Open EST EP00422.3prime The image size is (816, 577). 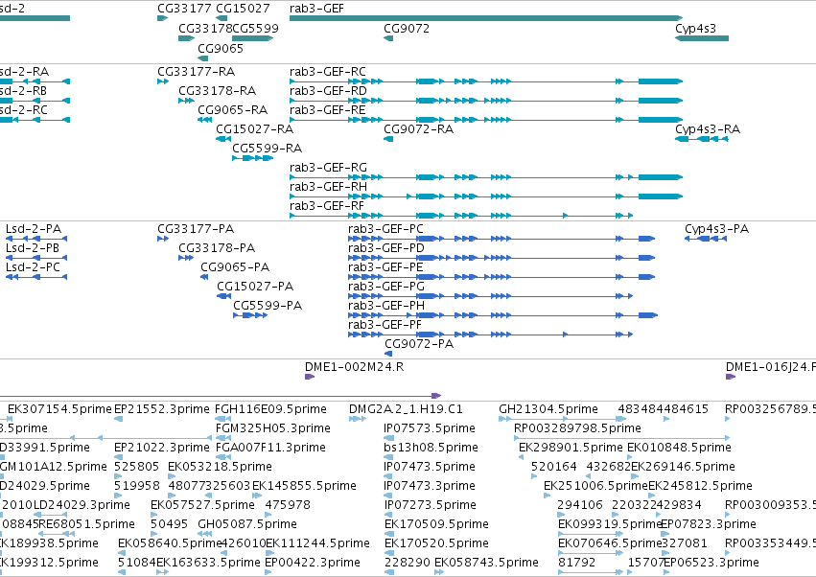[x=313, y=563]
